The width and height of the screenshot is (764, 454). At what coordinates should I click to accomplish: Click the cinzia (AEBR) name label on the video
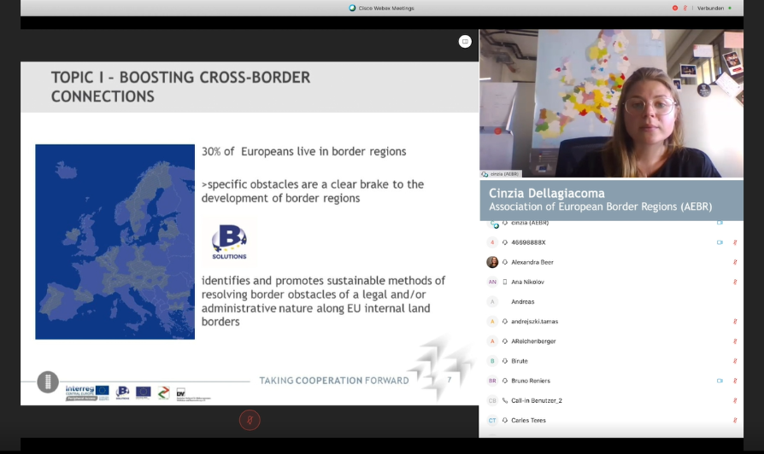pyautogui.click(x=501, y=174)
